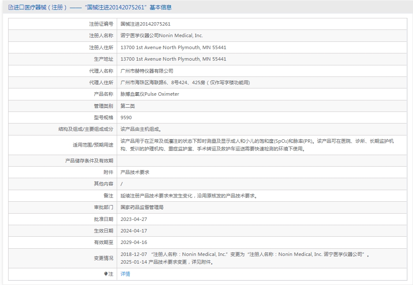The image size is (413, 285).
Task: Click the 生产地址 row address value
Action: pos(173,59)
